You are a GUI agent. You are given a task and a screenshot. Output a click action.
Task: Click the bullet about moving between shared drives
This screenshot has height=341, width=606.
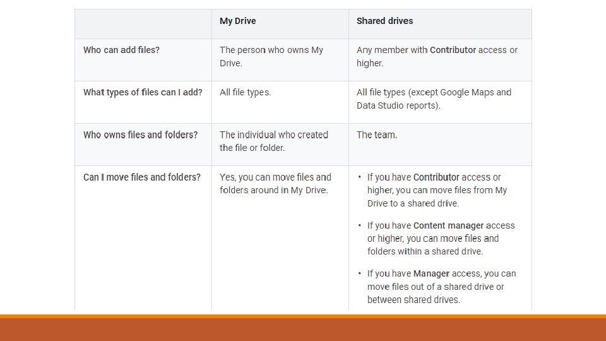pos(441,287)
